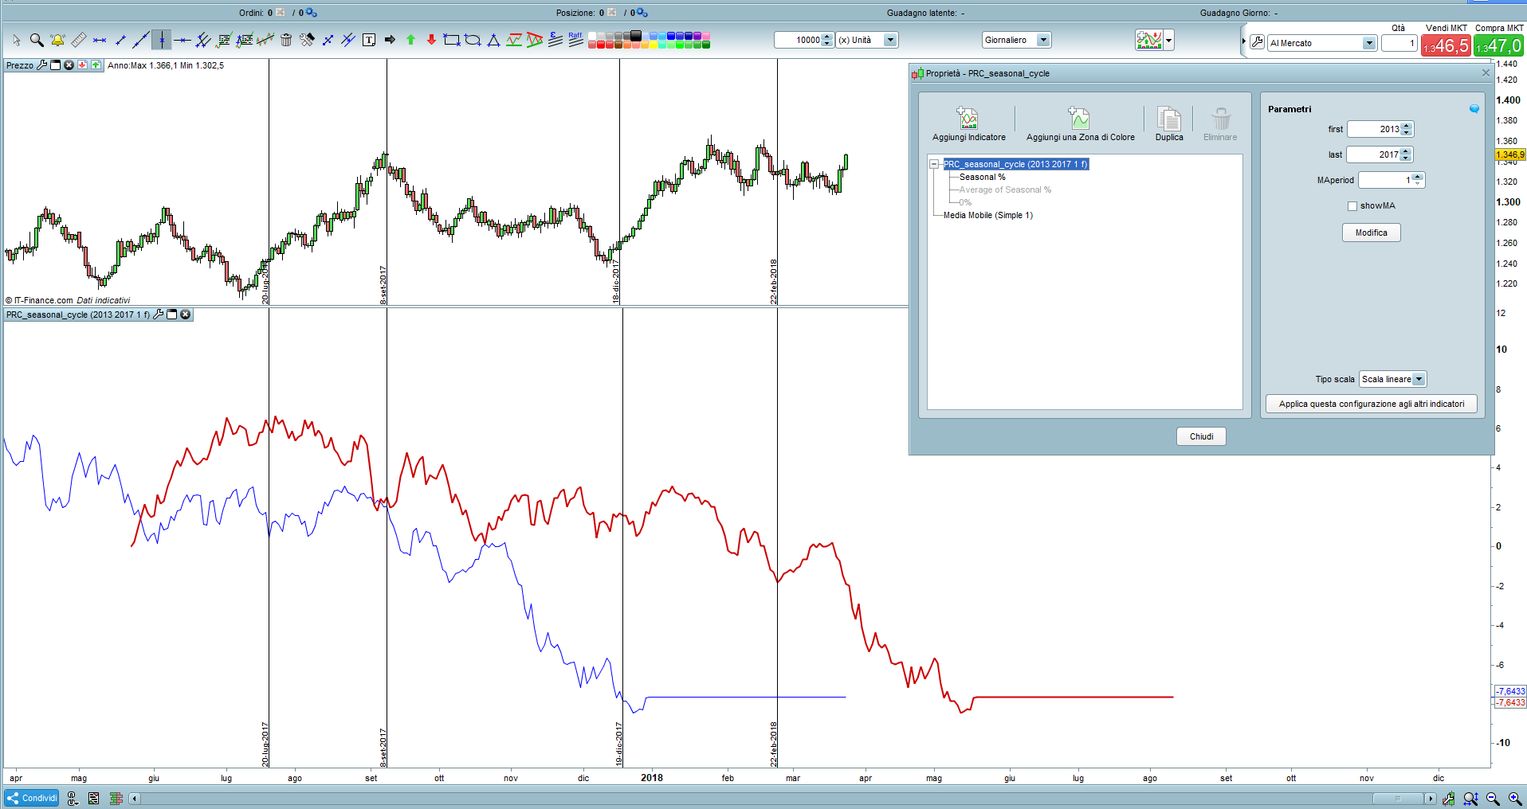This screenshot has height=809, width=1527.
Task: Open the chart indicators icon in toolbar
Action: tap(1149, 40)
